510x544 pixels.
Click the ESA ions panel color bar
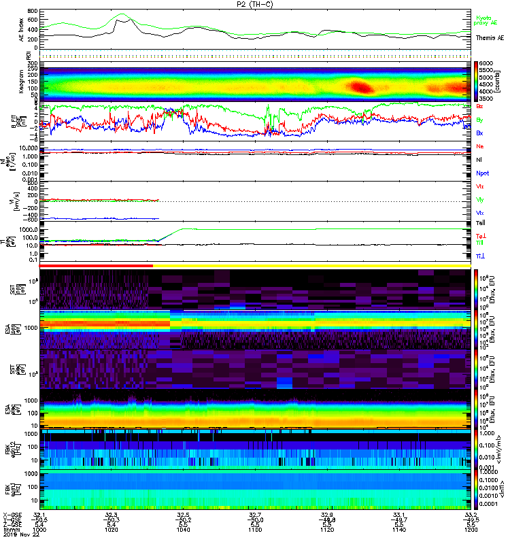[476, 330]
